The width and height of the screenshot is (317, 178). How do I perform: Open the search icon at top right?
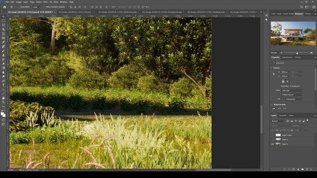click(x=302, y=7)
